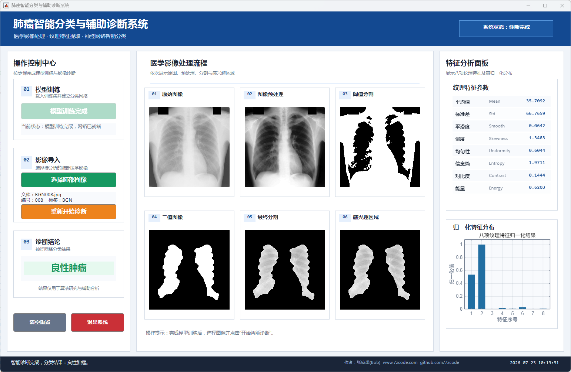This screenshot has width=571, height=372.
Task: Click the MATLAB app icon in title bar
Action: 6,6
